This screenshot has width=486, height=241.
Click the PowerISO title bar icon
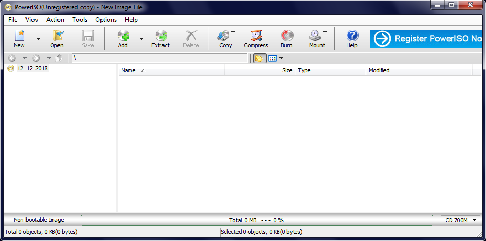click(x=9, y=7)
